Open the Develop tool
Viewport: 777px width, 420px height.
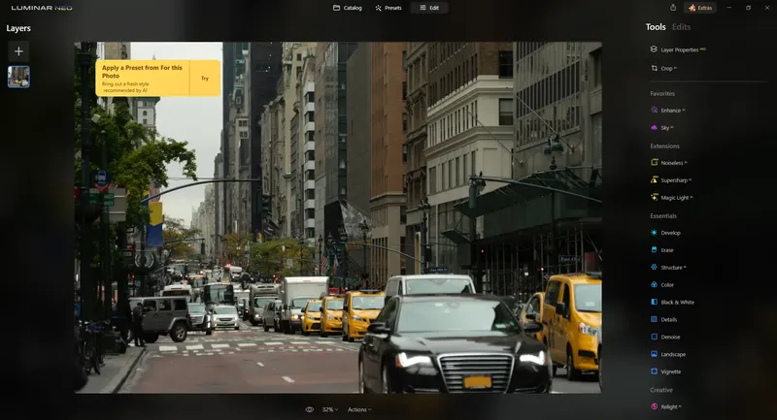point(665,233)
